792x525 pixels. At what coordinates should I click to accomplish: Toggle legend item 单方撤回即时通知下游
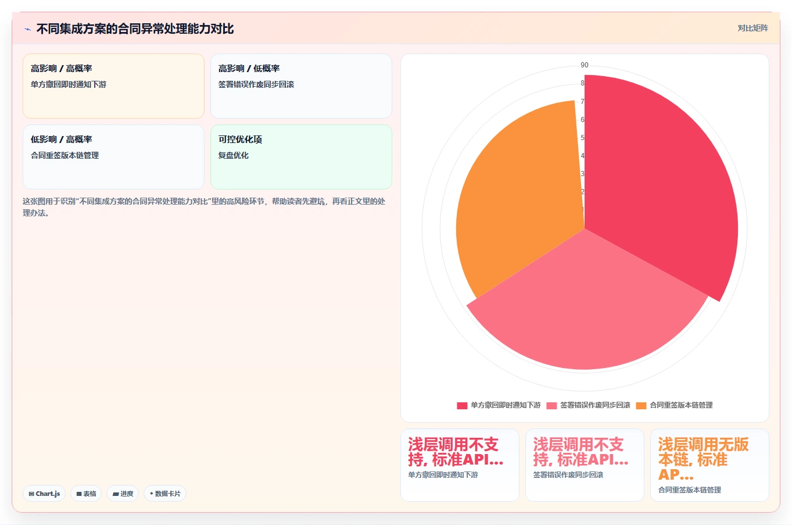pos(499,405)
